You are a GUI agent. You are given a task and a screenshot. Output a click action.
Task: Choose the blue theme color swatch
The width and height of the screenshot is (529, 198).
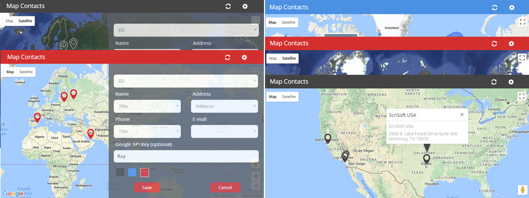coord(132,172)
